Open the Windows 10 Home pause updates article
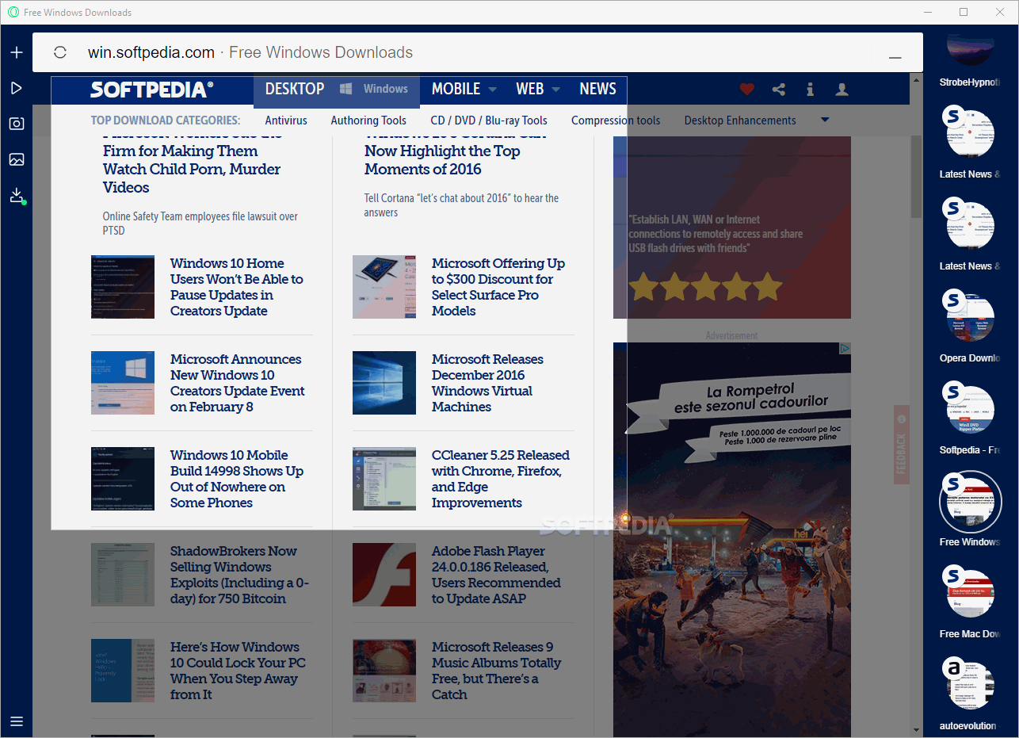The height and width of the screenshot is (738, 1019). click(237, 287)
